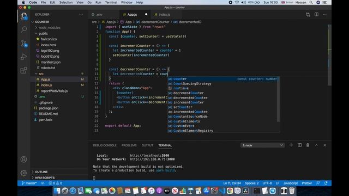Close the terminal panel
This screenshot has height=196, width=349.
(x=325, y=145)
